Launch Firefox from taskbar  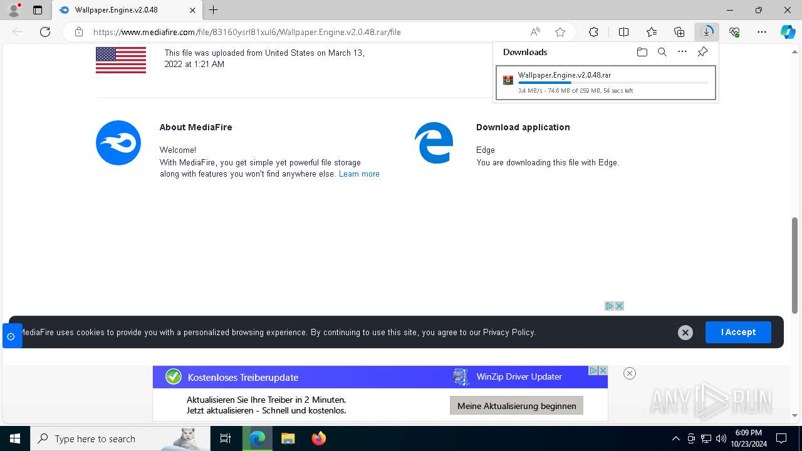(319, 438)
